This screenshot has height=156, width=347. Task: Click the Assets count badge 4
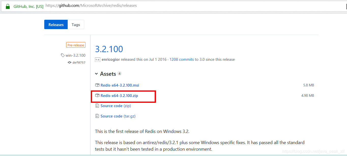click(120, 74)
